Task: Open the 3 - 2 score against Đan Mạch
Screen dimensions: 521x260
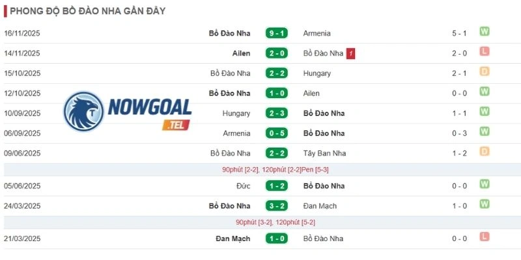Action: pos(276,206)
